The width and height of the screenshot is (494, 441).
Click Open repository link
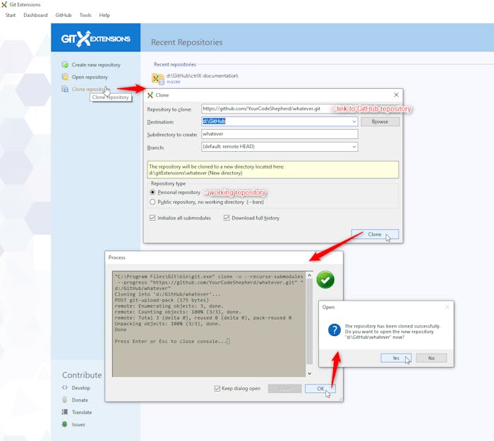coord(90,77)
